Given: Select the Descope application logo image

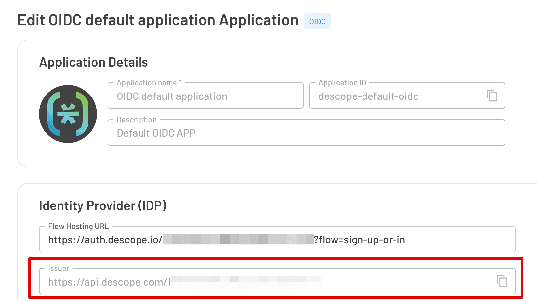Looking at the screenshot, I should tap(68, 114).
